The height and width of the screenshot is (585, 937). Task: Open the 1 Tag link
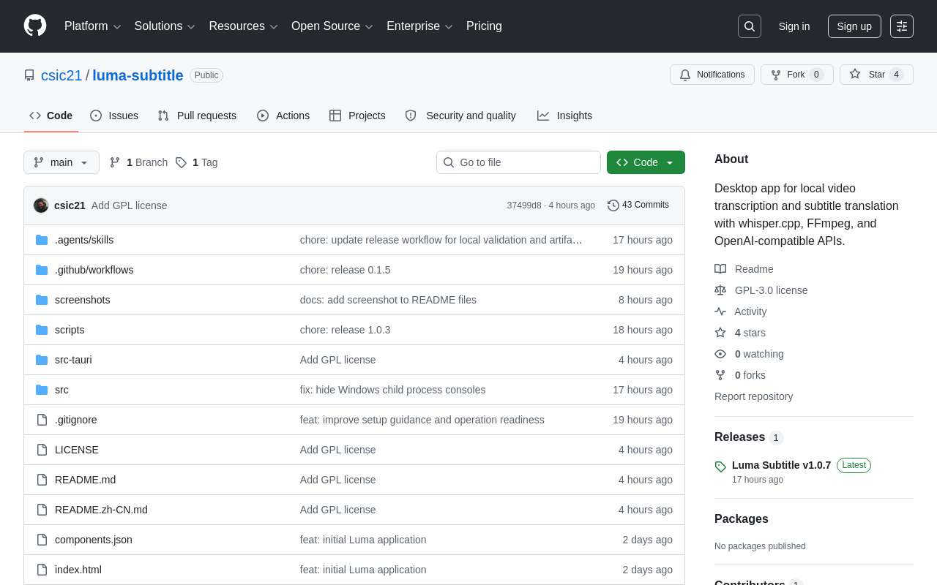tap(196, 162)
